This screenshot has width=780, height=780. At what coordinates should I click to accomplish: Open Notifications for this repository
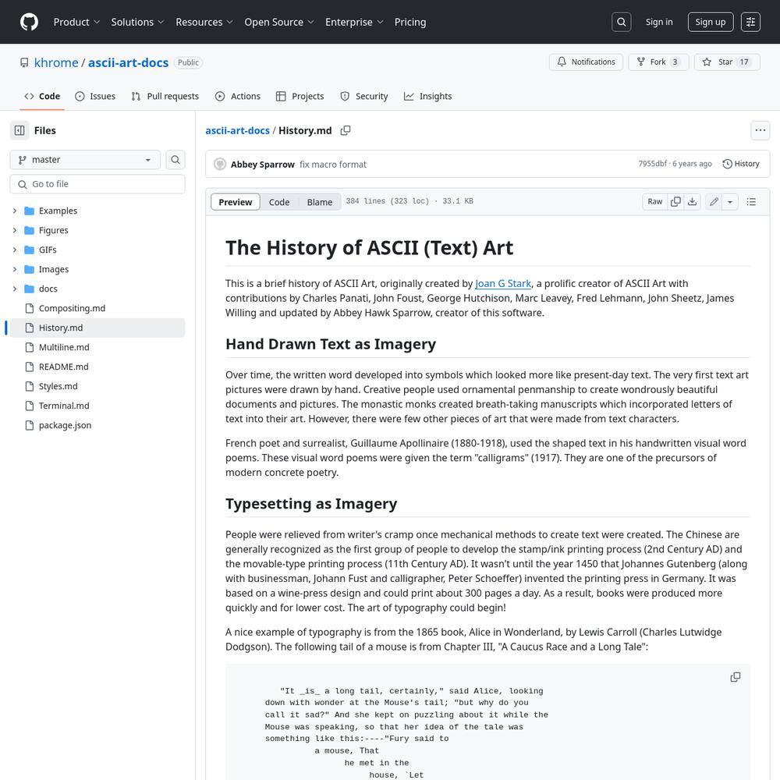586,62
